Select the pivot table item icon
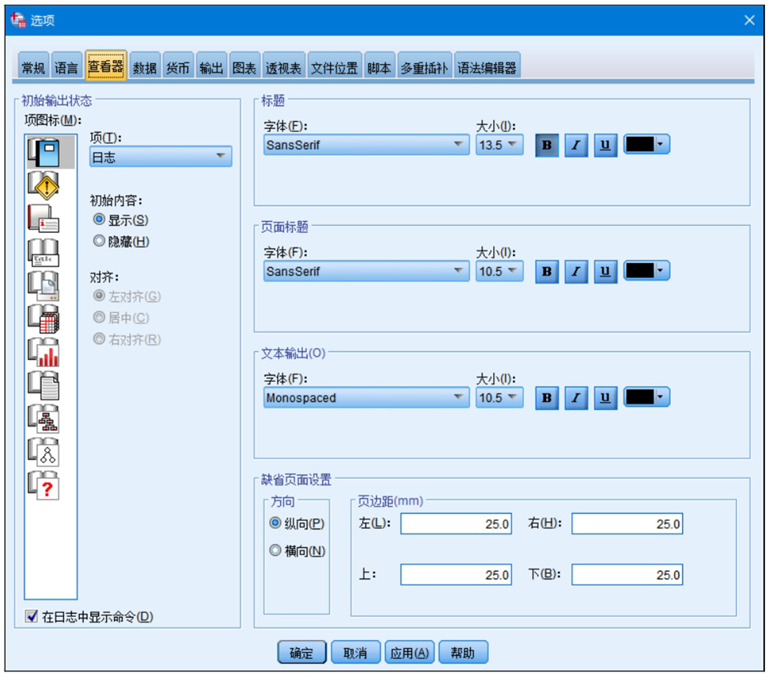Viewport: 772px width, 680px height. (x=43, y=319)
